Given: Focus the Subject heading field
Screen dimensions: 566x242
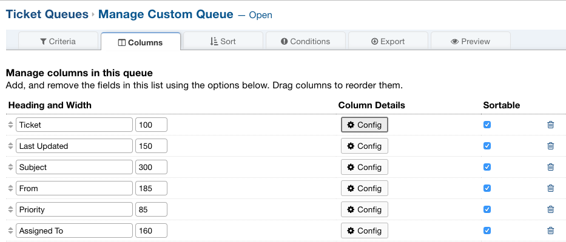Looking at the screenshot, I should [75, 167].
